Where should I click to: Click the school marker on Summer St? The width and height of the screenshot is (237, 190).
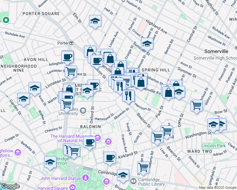(147, 44)
